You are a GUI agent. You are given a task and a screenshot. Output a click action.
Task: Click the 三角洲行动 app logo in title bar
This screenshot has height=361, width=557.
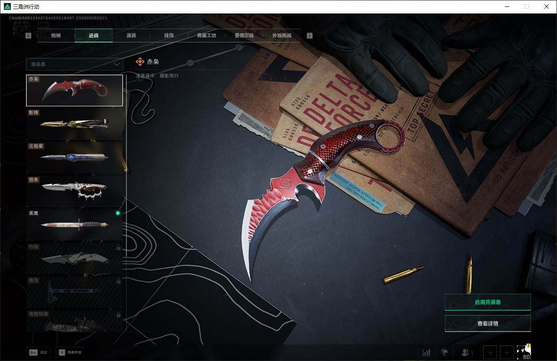7,7
